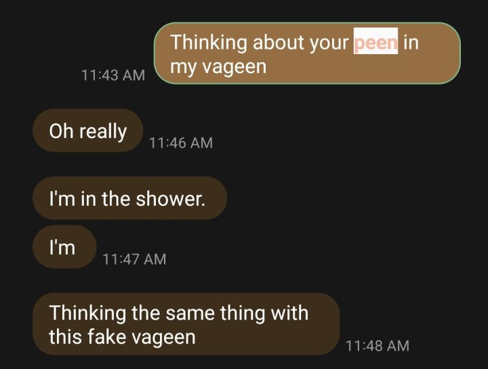Click the word "Oh" in the second message
Screen dimensions: 488x369
coord(61,131)
